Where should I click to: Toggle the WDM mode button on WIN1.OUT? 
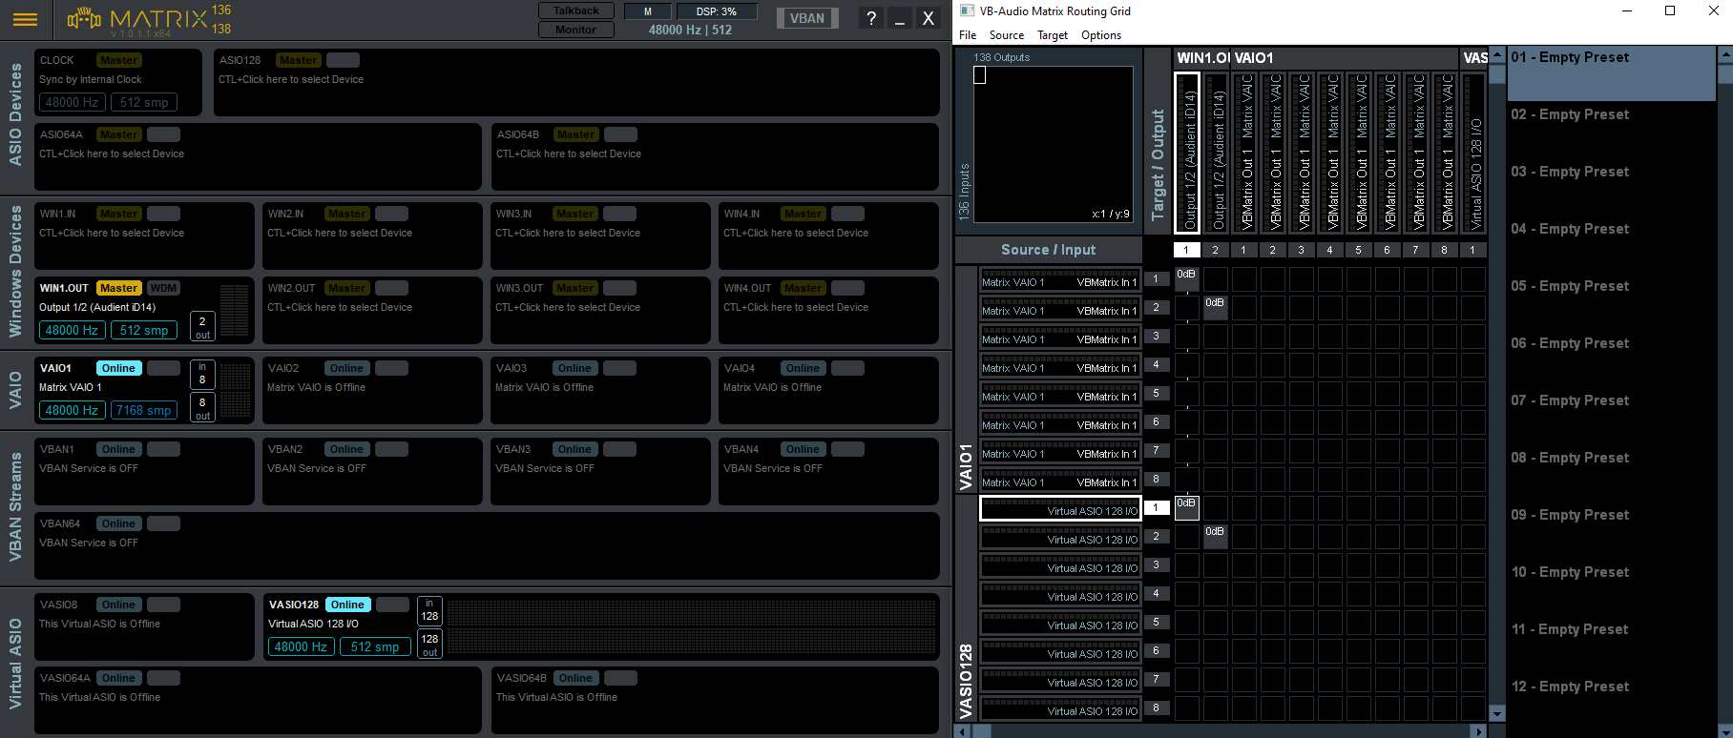(163, 288)
